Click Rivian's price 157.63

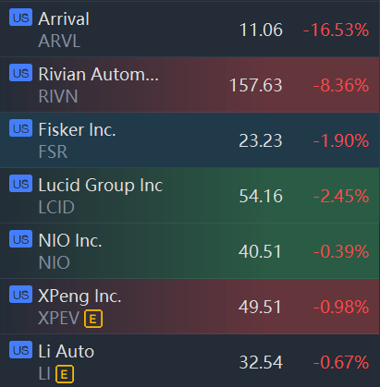pos(256,85)
